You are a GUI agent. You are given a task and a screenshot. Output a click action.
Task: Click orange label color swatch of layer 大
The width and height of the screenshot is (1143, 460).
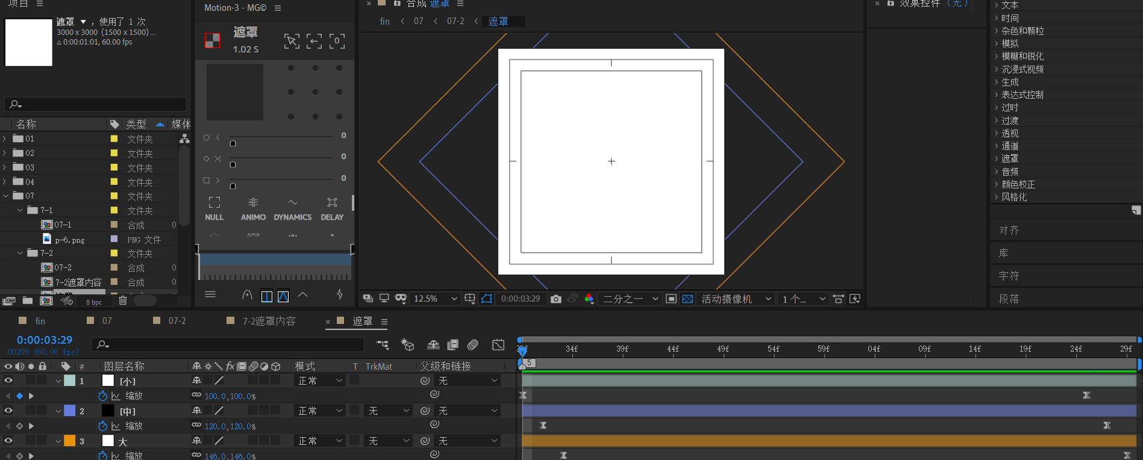(70, 441)
